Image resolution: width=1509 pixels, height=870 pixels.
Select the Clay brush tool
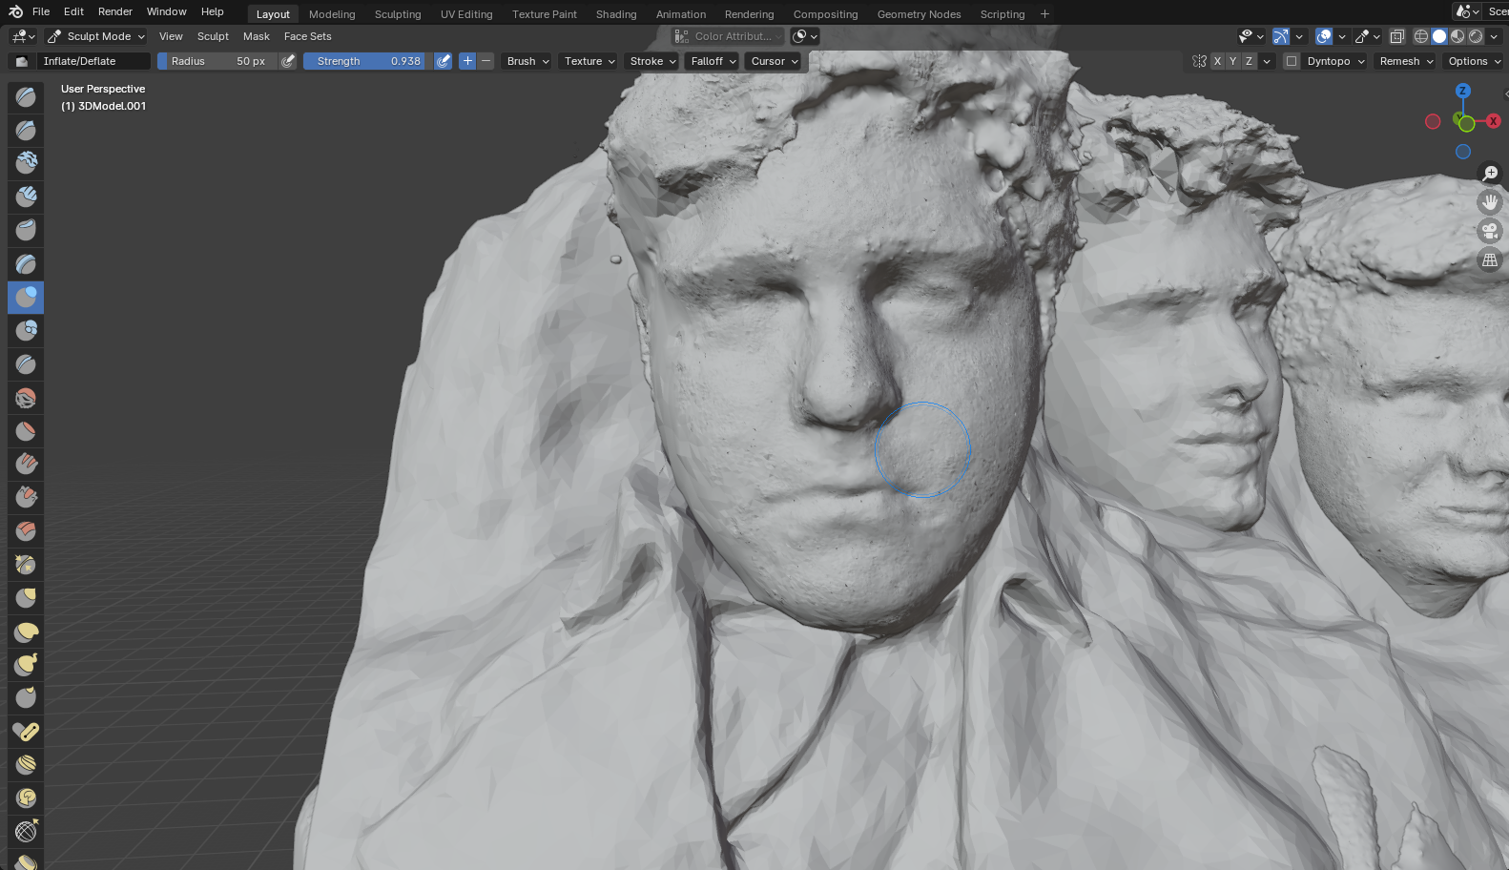pyautogui.click(x=26, y=164)
